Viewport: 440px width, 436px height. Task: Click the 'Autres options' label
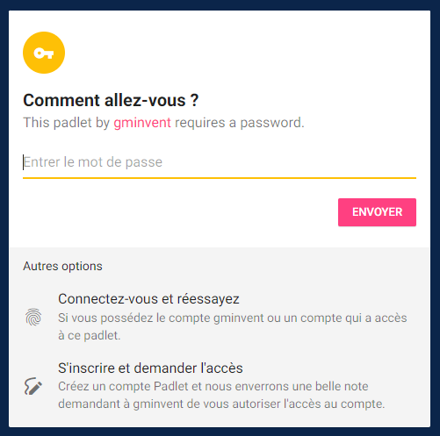(x=62, y=266)
